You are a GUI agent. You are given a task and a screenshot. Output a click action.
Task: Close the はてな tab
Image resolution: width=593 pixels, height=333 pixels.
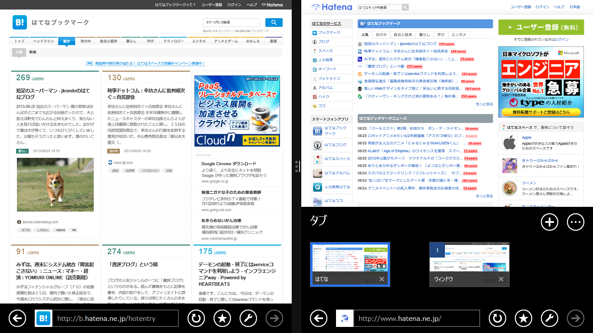pos(382,279)
